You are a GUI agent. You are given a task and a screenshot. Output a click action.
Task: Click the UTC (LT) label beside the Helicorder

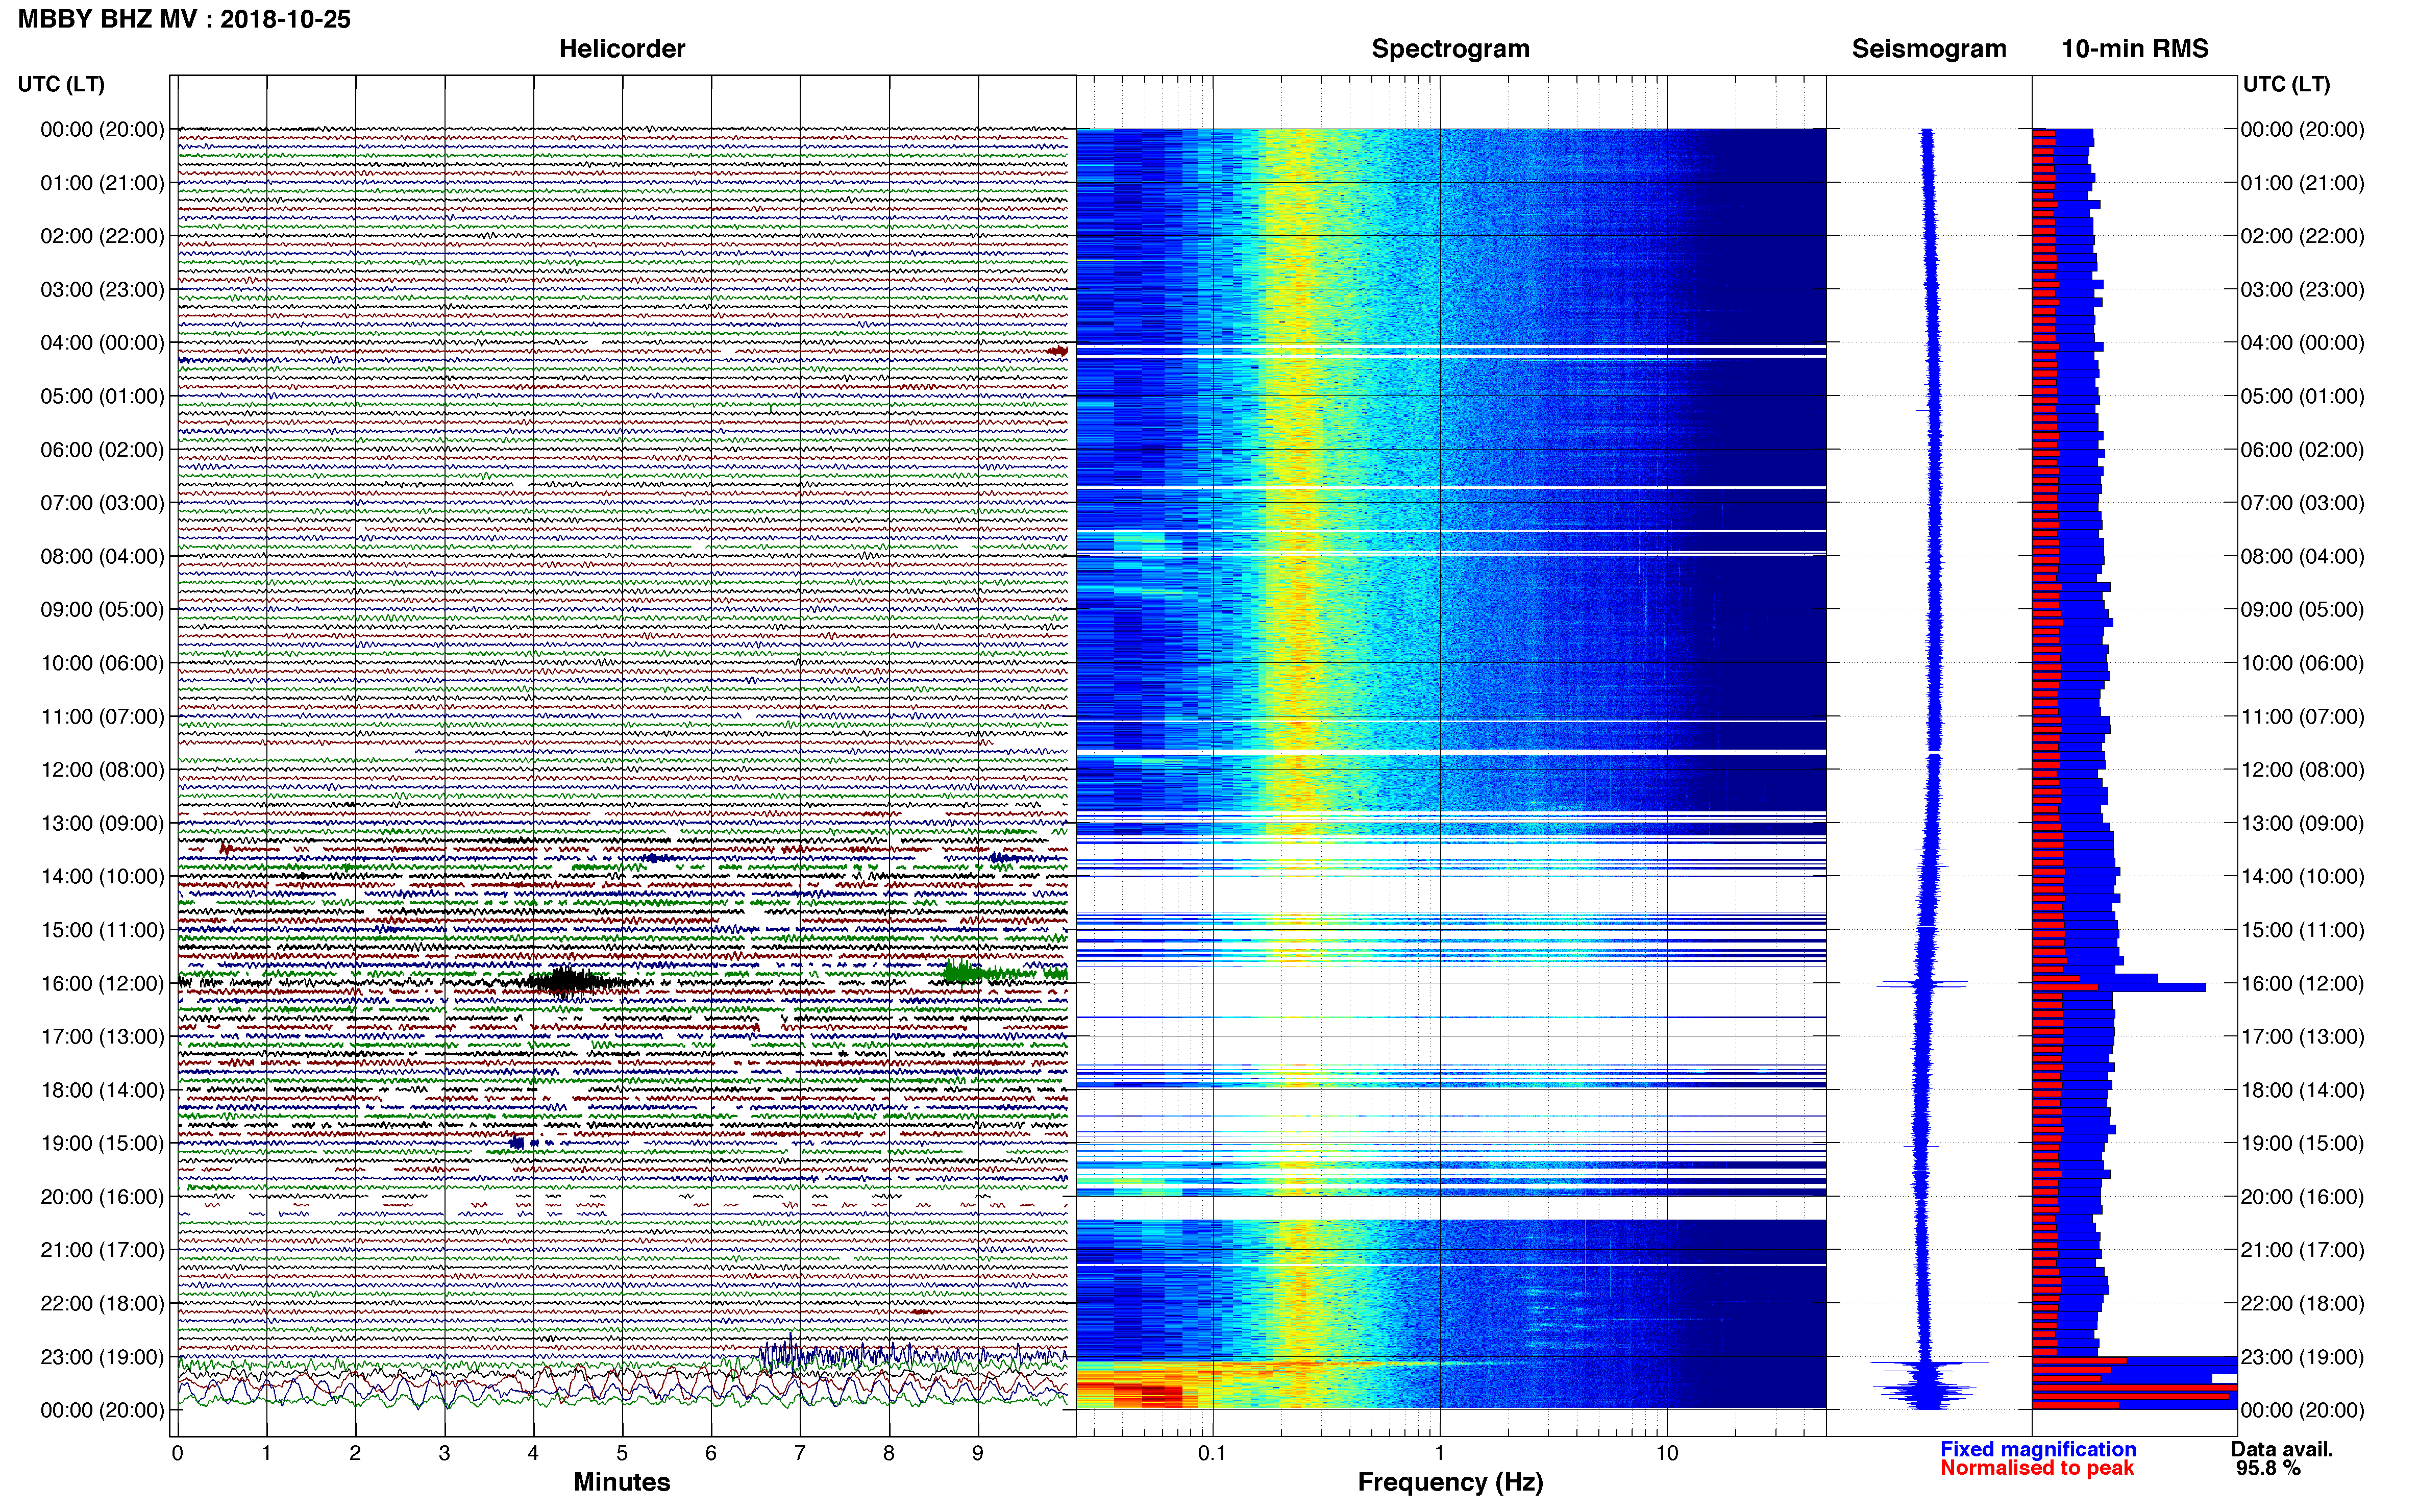pos(61,84)
